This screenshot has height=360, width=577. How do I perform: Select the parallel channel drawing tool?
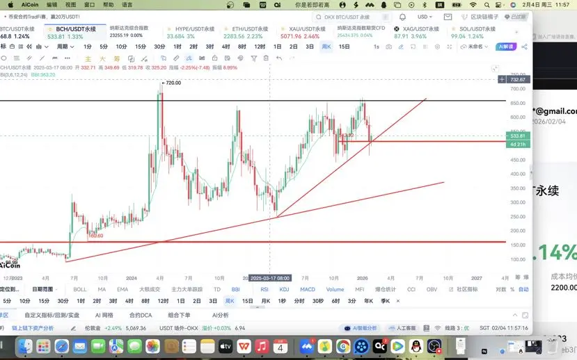[x=29, y=58]
